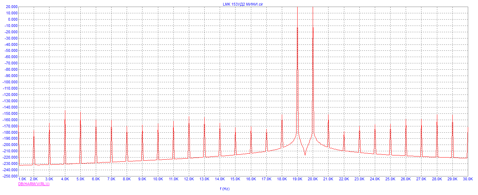Click the f (Hz) axis label
478x195 pixels.
pyautogui.click(x=225, y=189)
